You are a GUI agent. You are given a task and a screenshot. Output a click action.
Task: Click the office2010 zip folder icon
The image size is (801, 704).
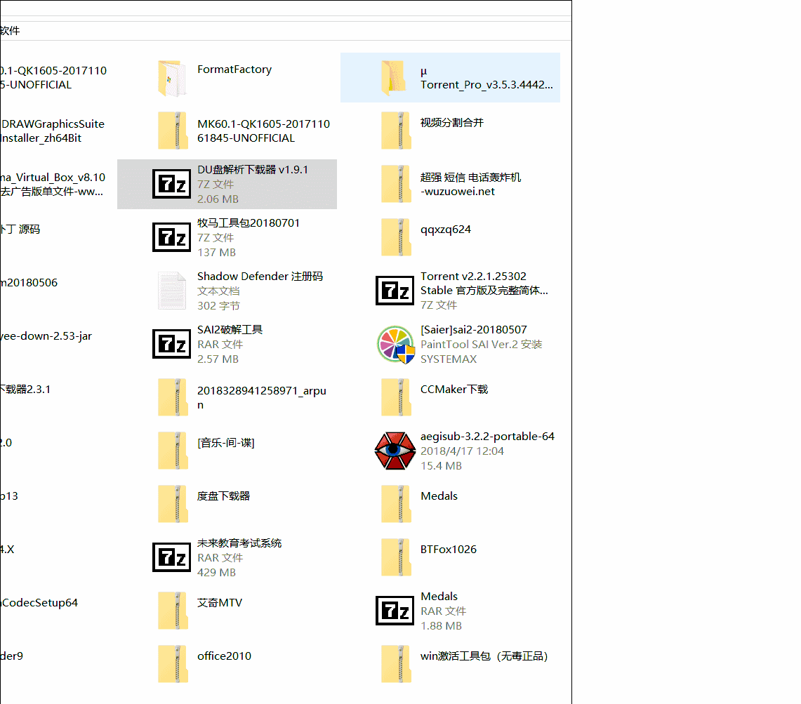[x=173, y=664]
